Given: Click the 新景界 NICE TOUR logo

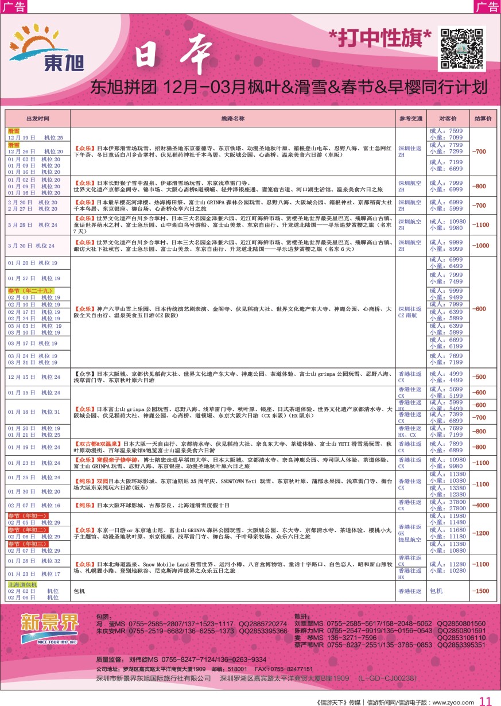Looking at the screenshot, I should click(x=50, y=628).
